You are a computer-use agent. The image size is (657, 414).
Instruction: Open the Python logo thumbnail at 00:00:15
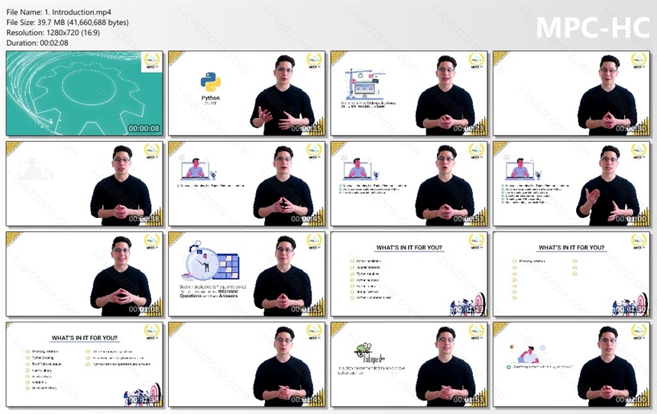(x=247, y=93)
